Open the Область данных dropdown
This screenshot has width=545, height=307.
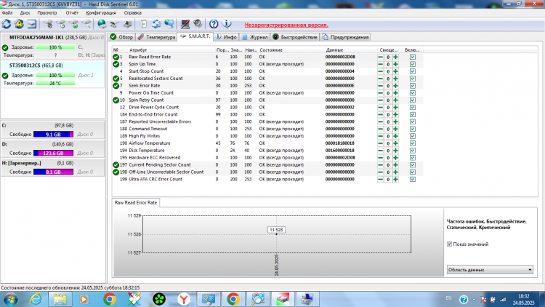(490, 270)
